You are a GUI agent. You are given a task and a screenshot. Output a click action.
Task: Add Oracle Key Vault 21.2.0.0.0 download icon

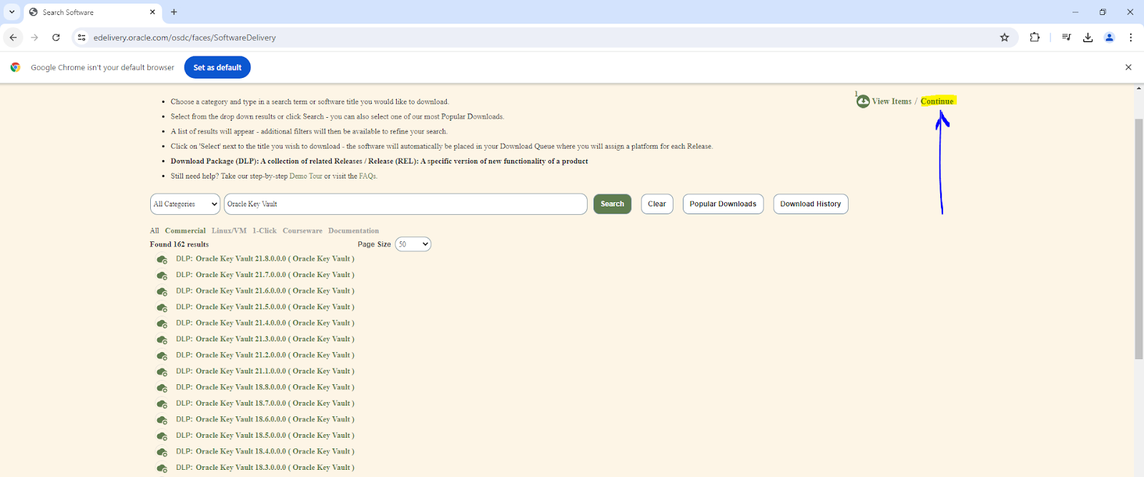click(x=162, y=356)
